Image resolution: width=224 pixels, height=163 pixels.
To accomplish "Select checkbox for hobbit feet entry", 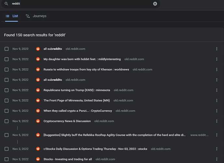I will tap(7, 59).
